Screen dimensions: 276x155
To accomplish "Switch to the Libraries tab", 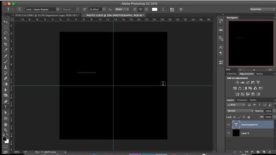I will (x=232, y=74).
